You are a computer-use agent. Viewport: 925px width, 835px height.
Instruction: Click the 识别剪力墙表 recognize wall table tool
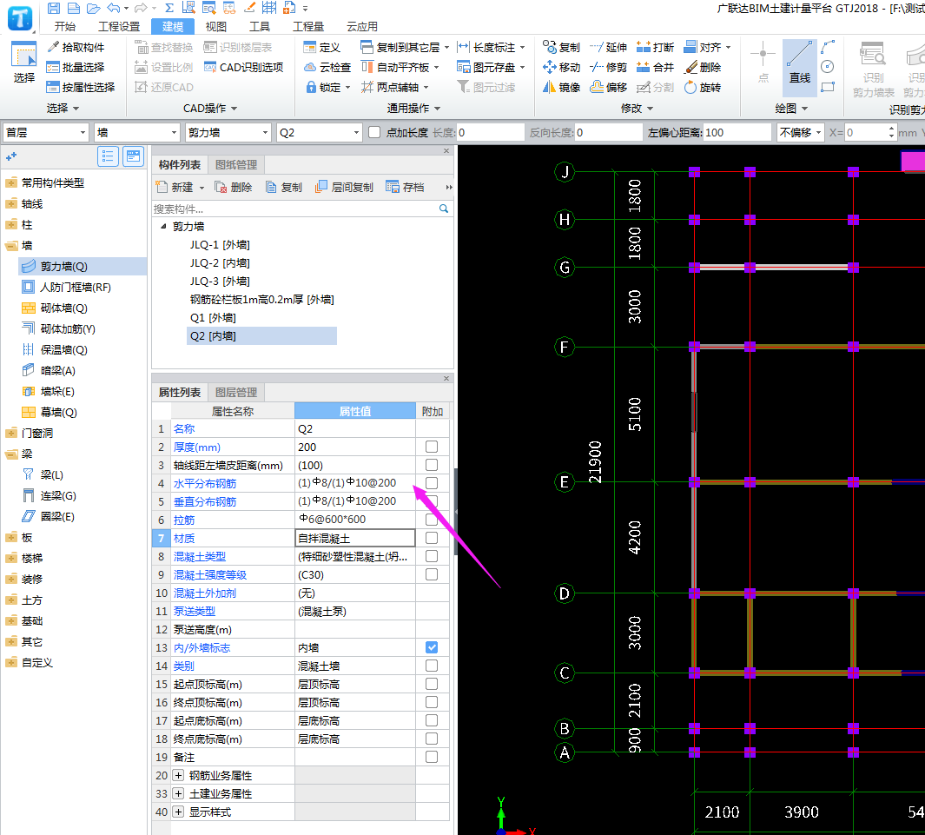[x=873, y=70]
